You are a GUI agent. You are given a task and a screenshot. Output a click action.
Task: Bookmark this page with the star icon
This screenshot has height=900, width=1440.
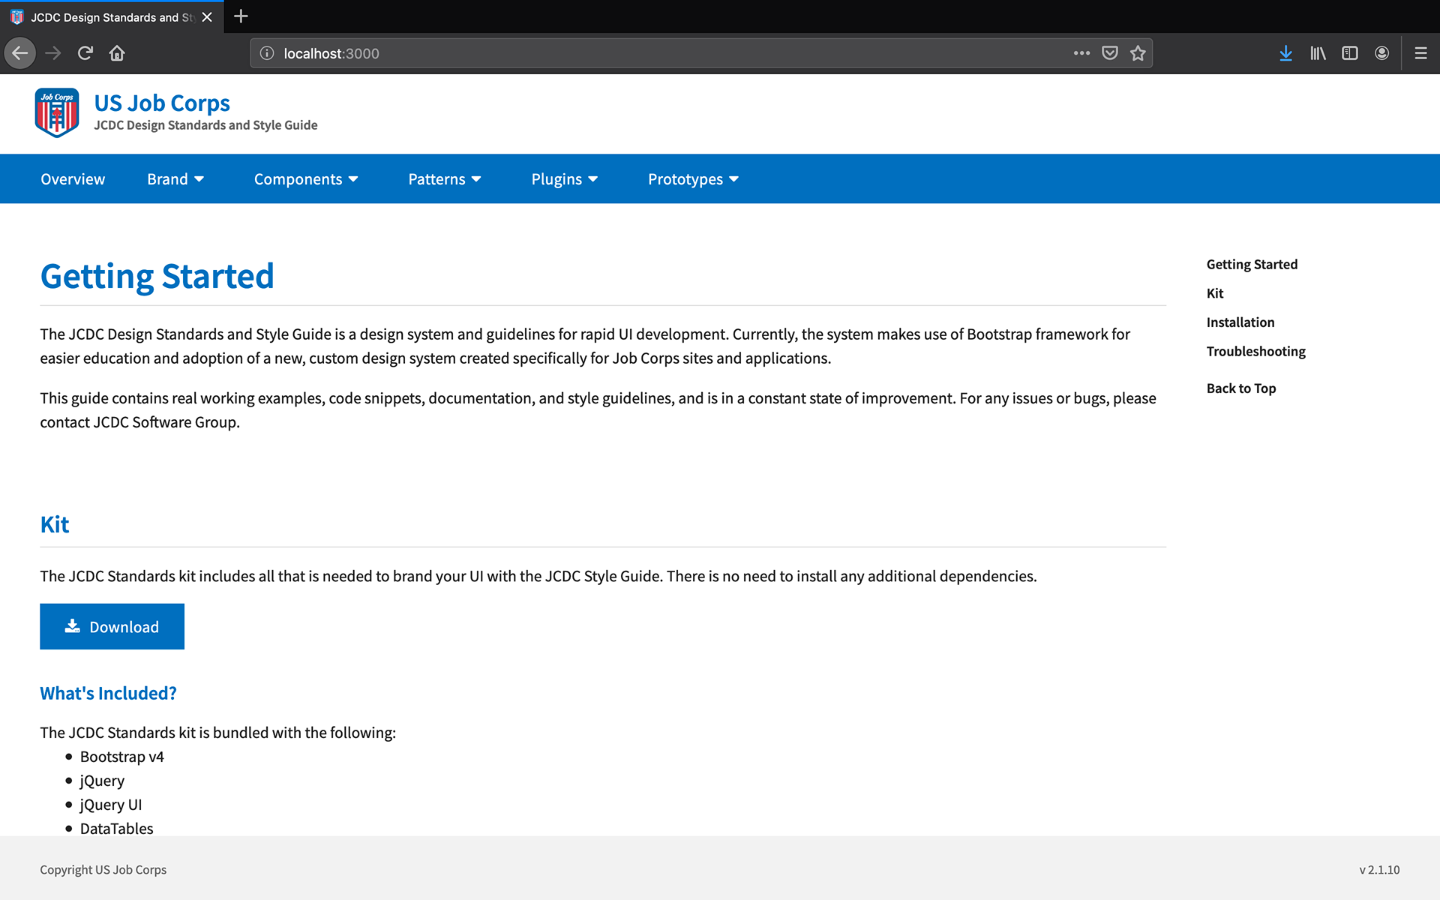pos(1138,53)
